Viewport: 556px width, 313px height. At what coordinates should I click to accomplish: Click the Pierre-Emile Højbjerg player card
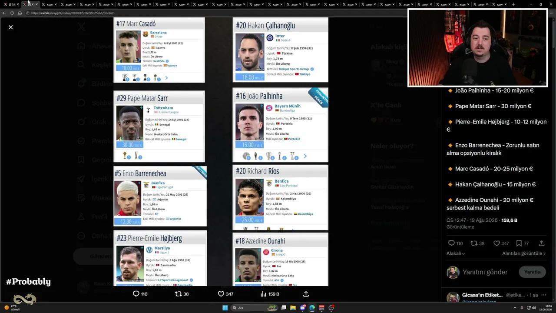pyautogui.click(x=160, y=258)
